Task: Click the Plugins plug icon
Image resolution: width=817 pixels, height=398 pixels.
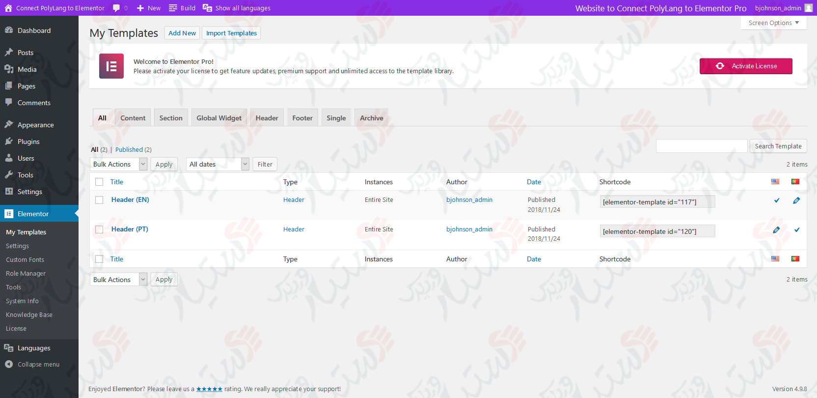Action: click(9, 141)
